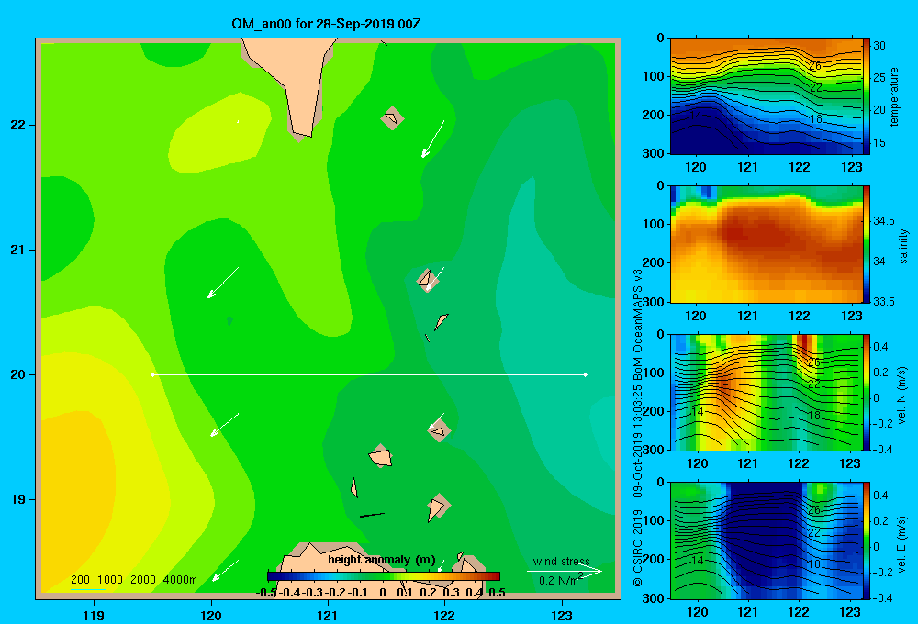Click the "0.4" tick on vel. N color bar
The height and width of the screenshot is (624, 918).
tap(880, 347)
